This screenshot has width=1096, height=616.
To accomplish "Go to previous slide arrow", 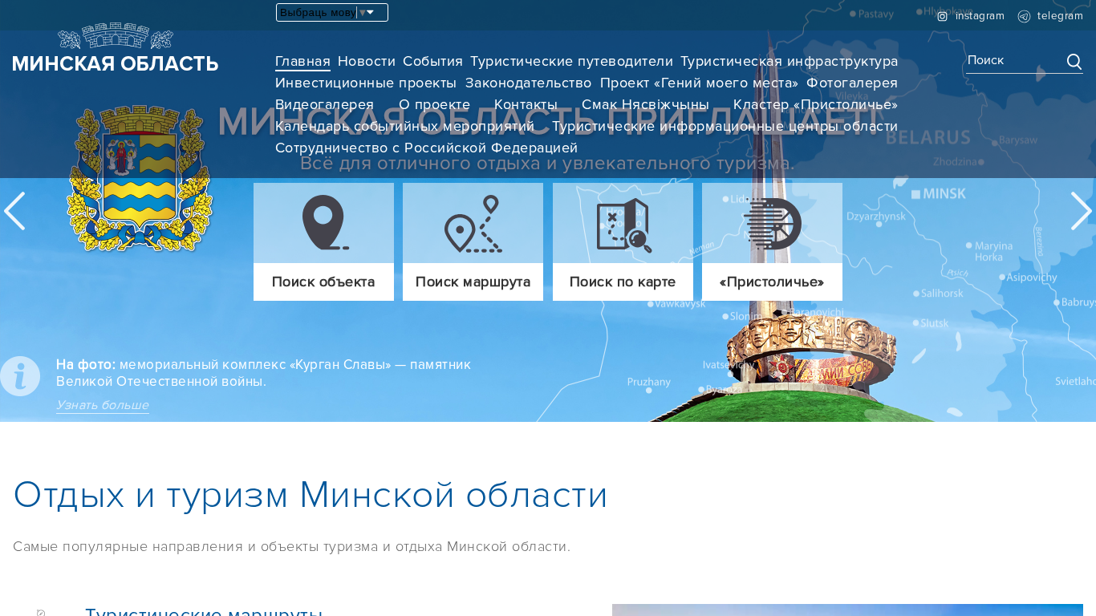I will click(14, 211).
